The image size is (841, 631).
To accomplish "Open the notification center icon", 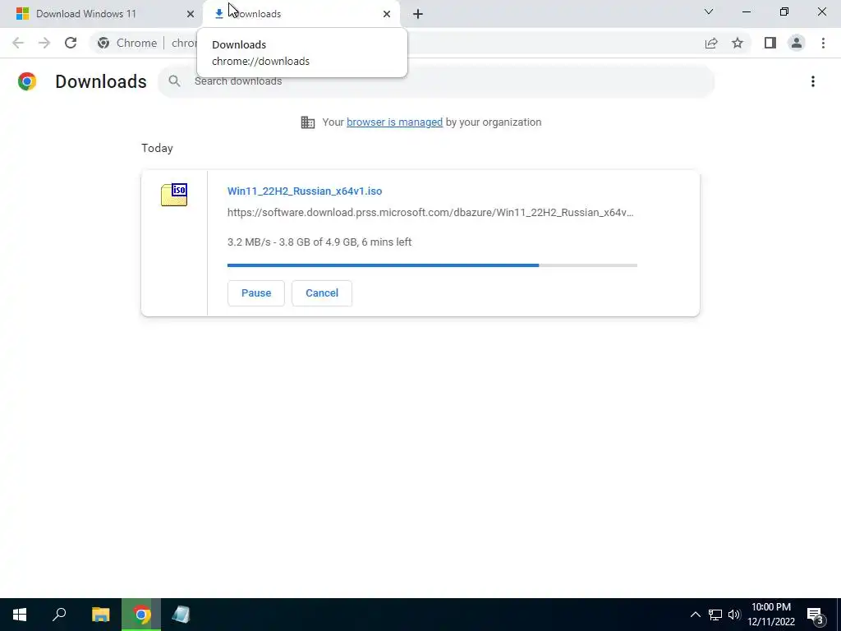I will pyautogui.click(x=816, y=615).
